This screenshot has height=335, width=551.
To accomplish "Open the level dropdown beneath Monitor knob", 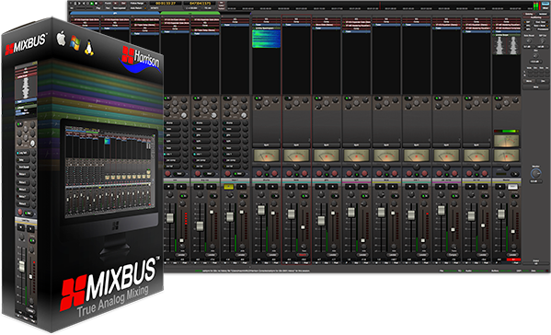I will (535, 181).
